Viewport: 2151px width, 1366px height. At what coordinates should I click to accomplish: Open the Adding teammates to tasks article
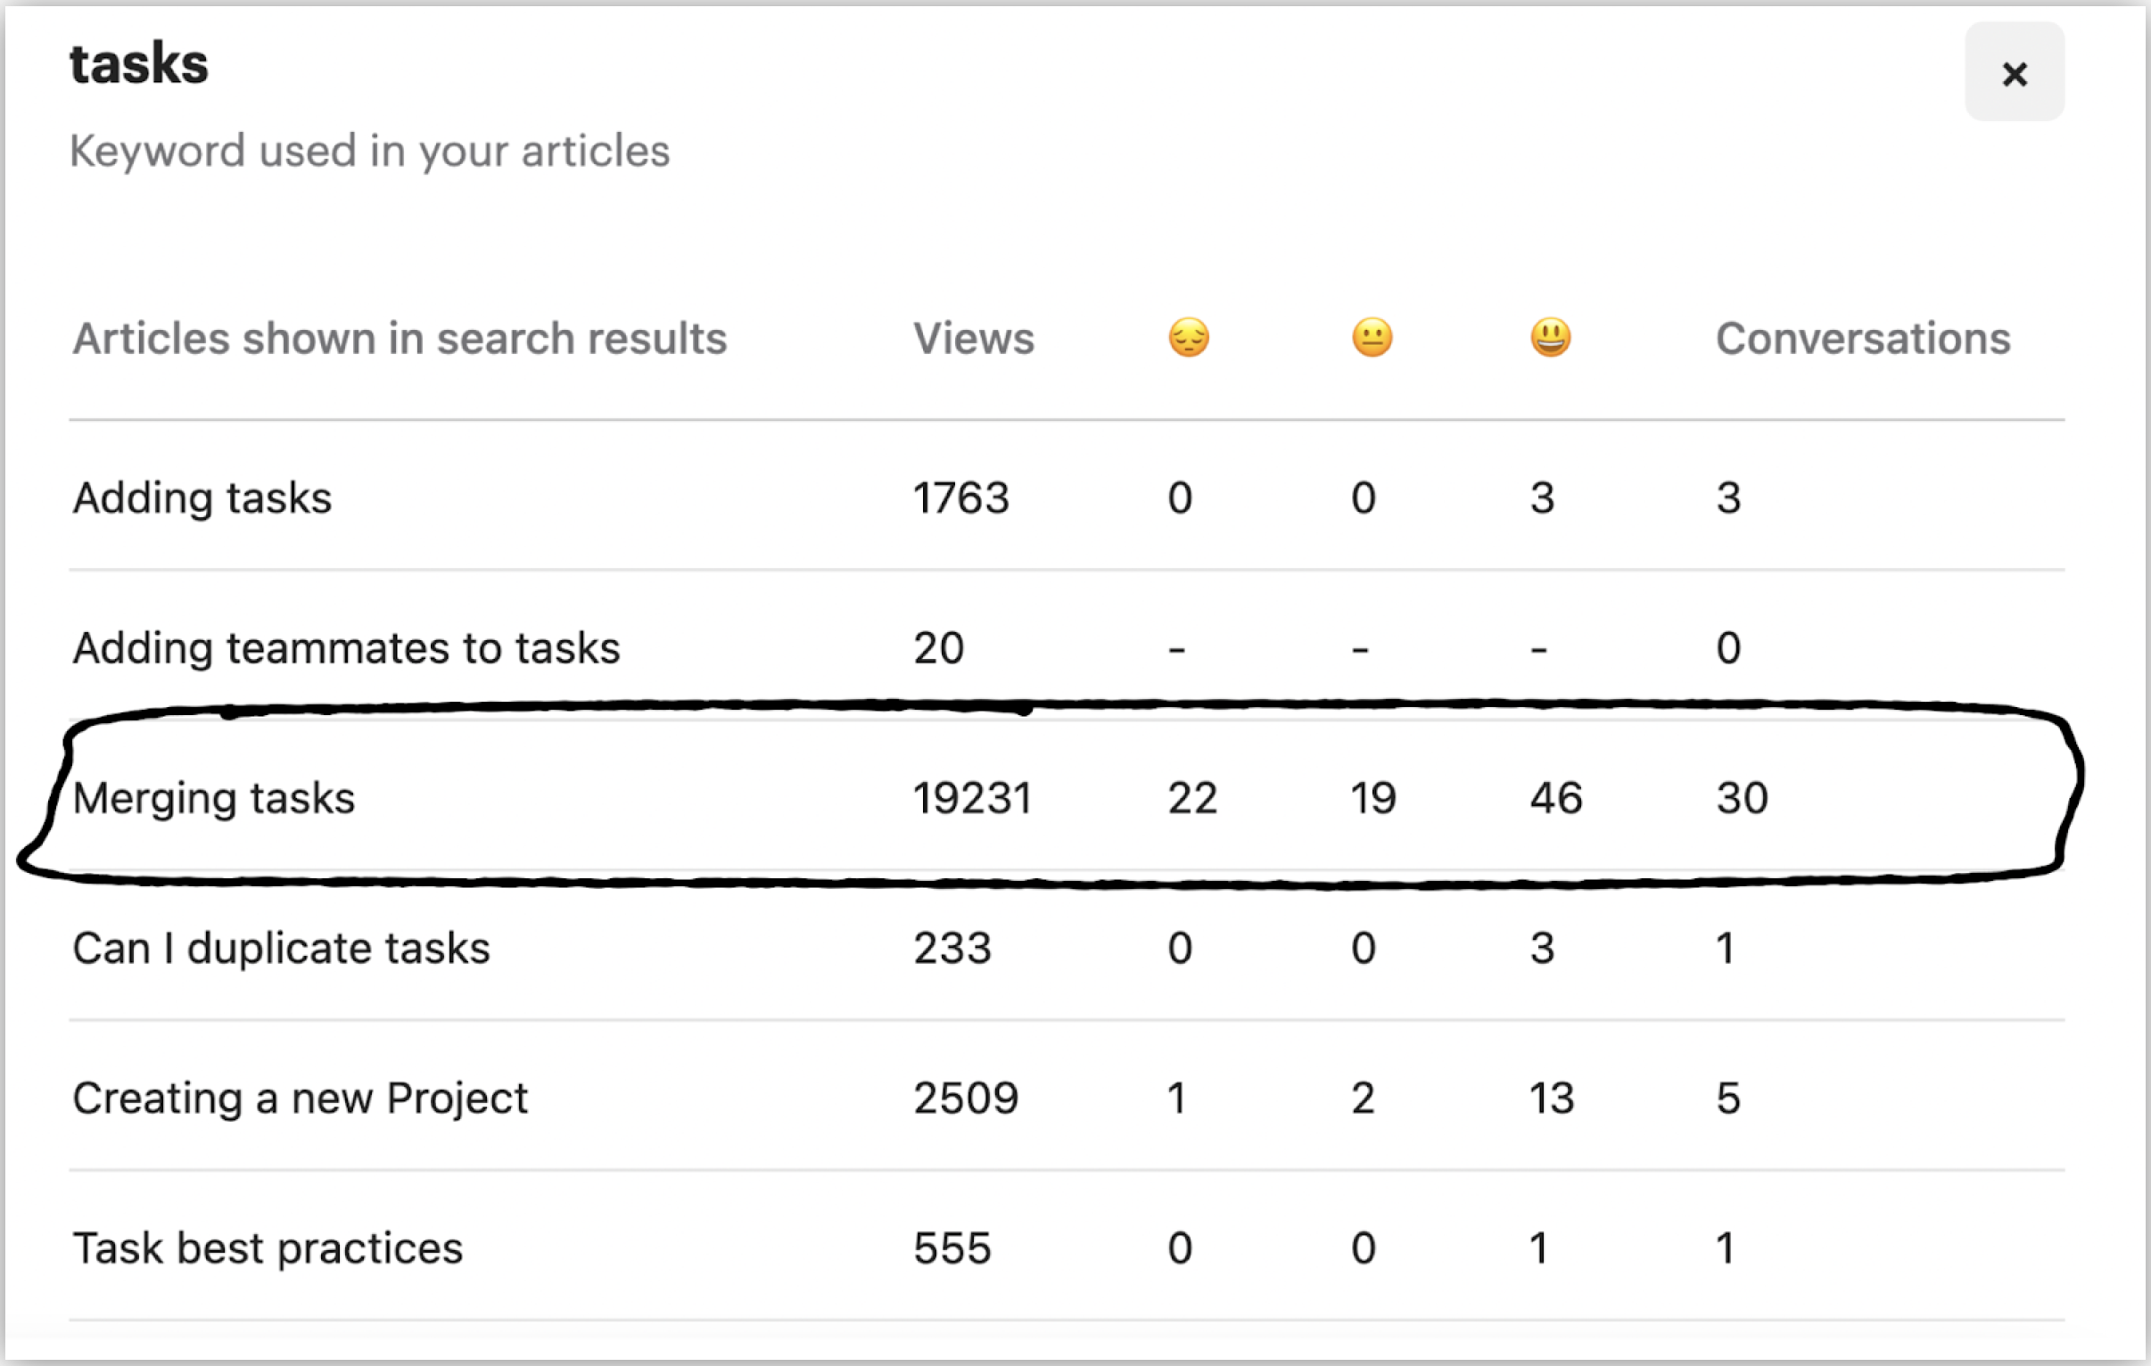click(x=347, y=647)
